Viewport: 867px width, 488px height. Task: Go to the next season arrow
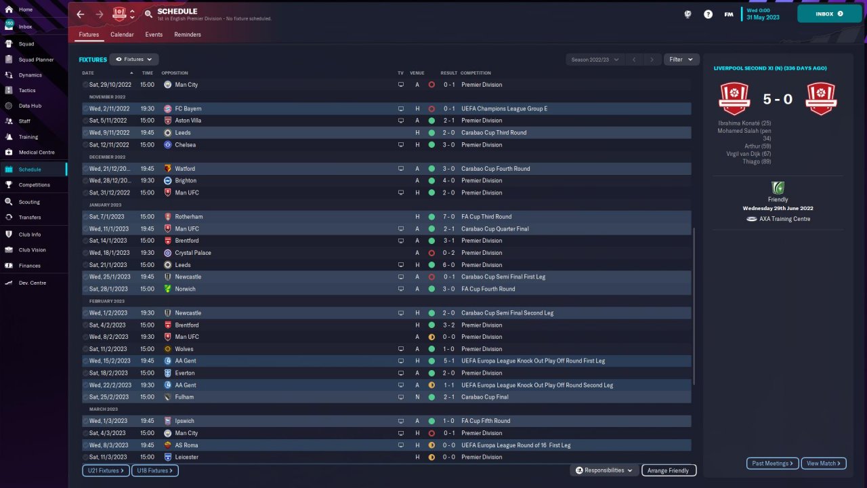coord(652,60)
